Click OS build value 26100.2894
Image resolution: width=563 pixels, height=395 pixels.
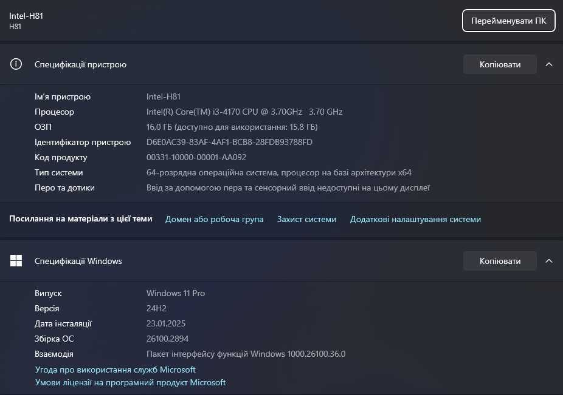[x=167, y=339]
